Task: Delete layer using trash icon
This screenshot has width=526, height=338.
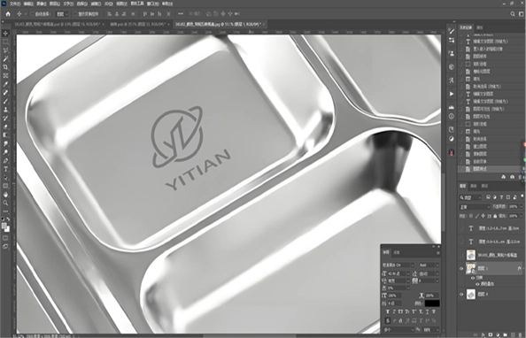Action: click(520, 334)
